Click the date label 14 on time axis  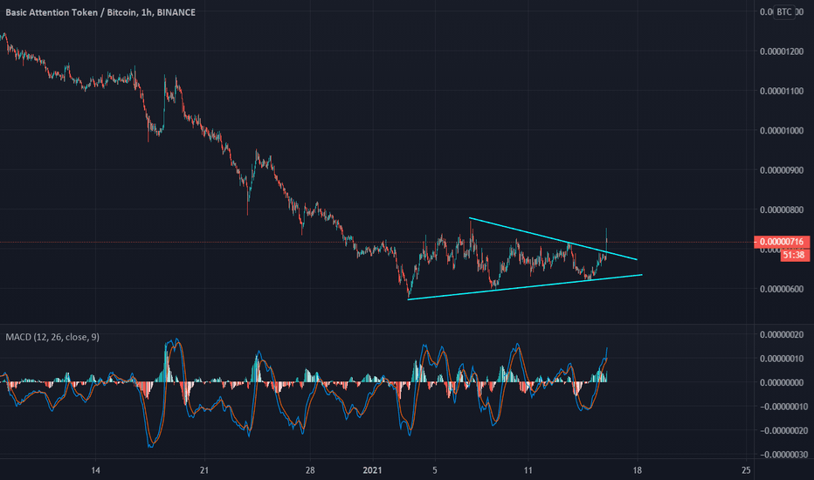[x=95, y=470]
